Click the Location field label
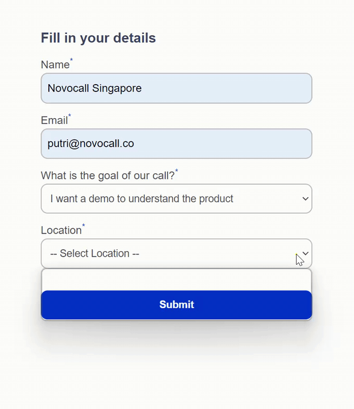 click(x=61, y=230)
